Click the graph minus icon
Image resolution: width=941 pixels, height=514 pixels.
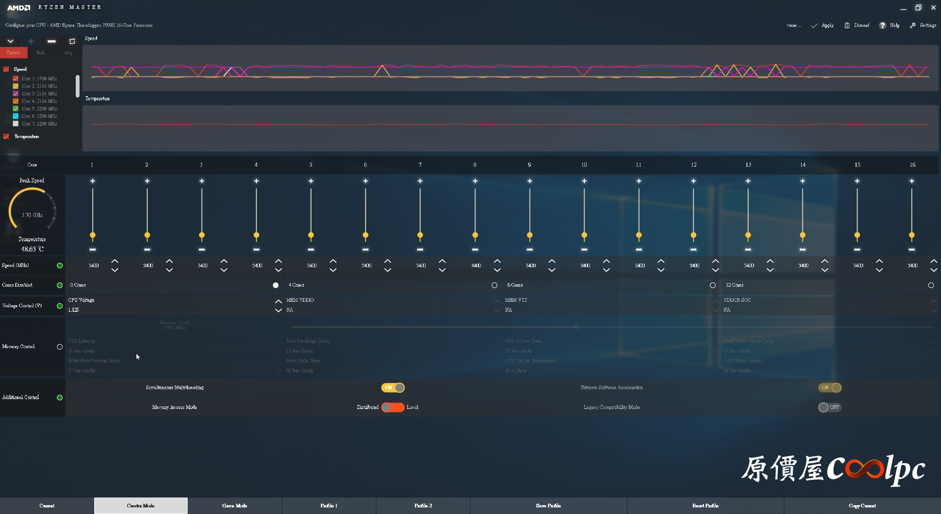click(x=51, y=41)
